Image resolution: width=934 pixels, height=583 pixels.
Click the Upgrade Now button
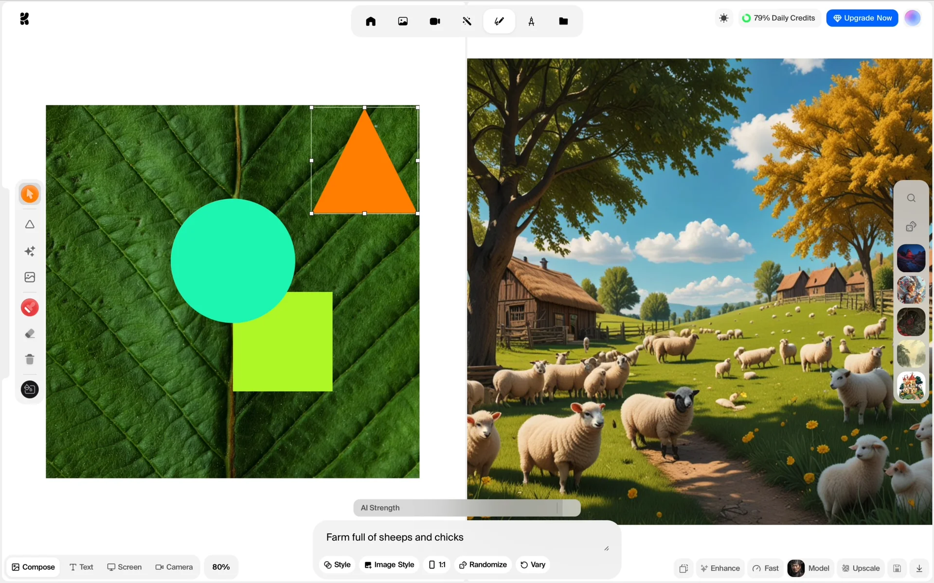[862, 18]
